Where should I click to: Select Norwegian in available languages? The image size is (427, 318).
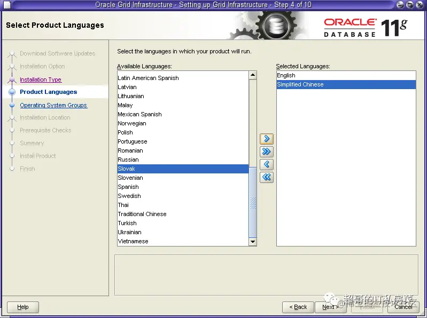pyautogui.click(x=183, y=123)
